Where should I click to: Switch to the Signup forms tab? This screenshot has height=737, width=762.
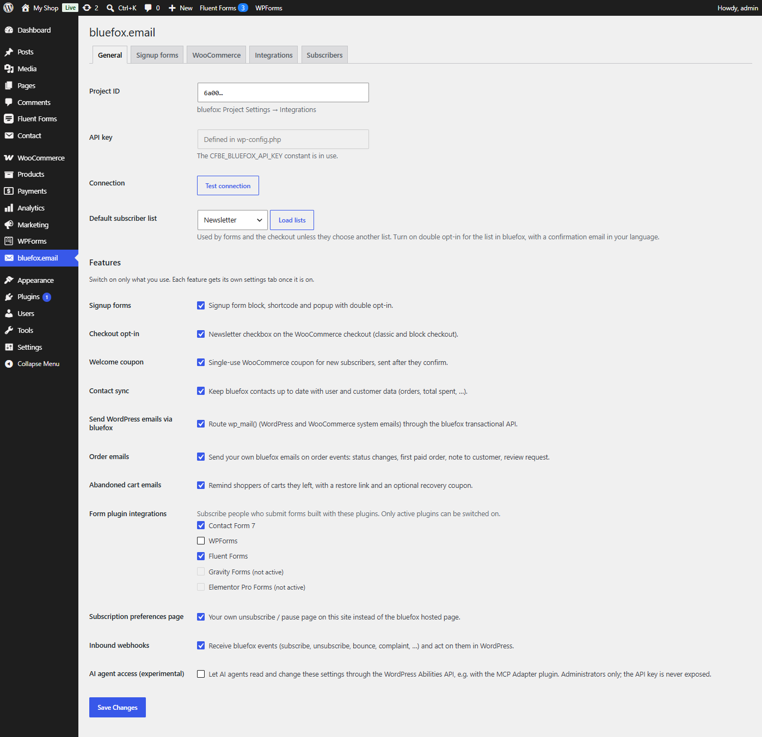[157, 55]
